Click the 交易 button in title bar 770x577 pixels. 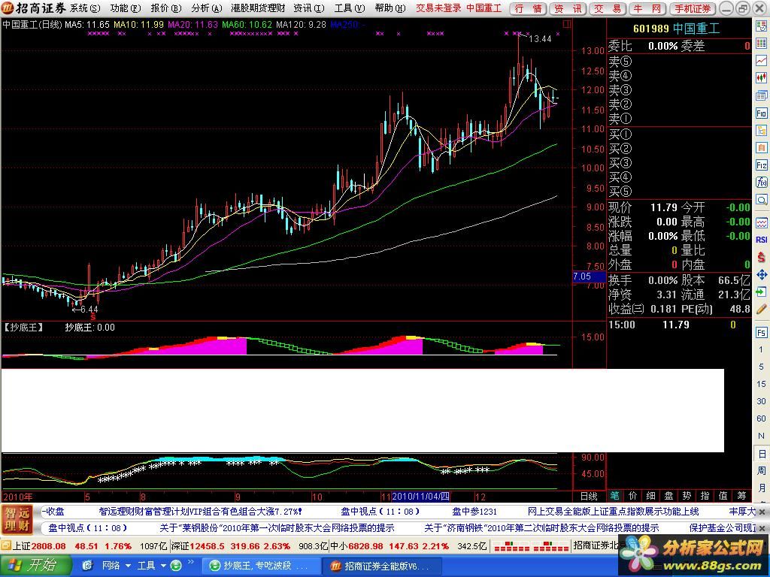tap(608, 8)
